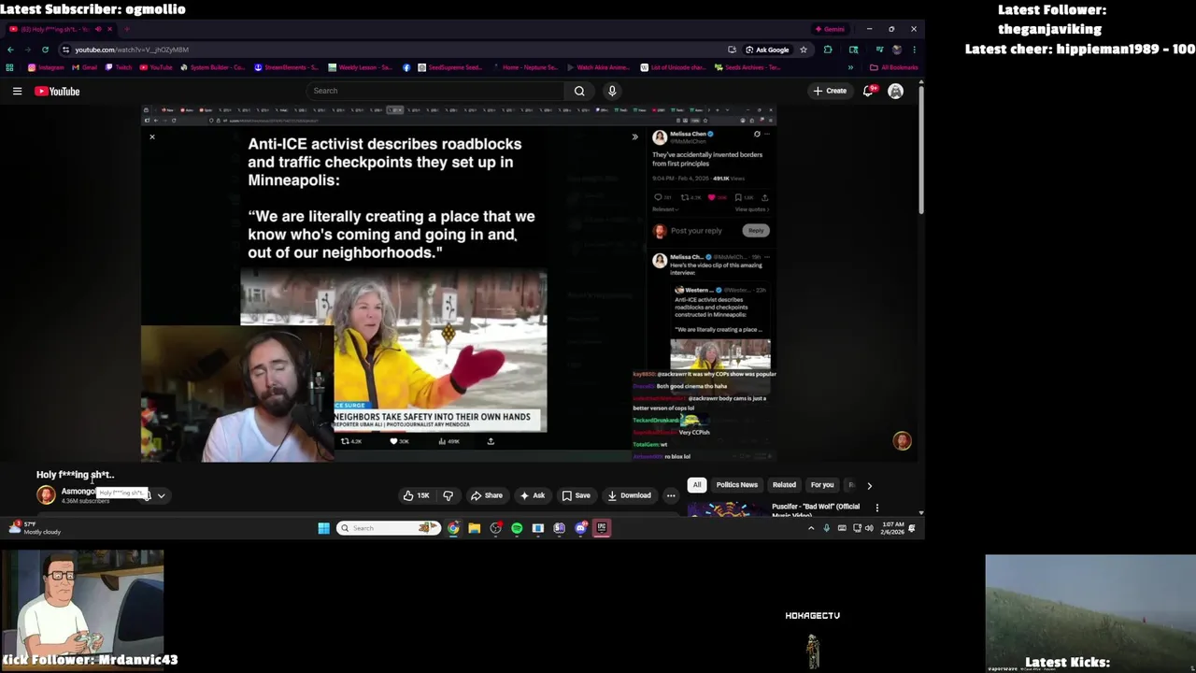The width and height of the screenshot is (1196, 673).
Task: Open File Explorer from taskbar
Action: pyautogui.click(x=475, y=528)
